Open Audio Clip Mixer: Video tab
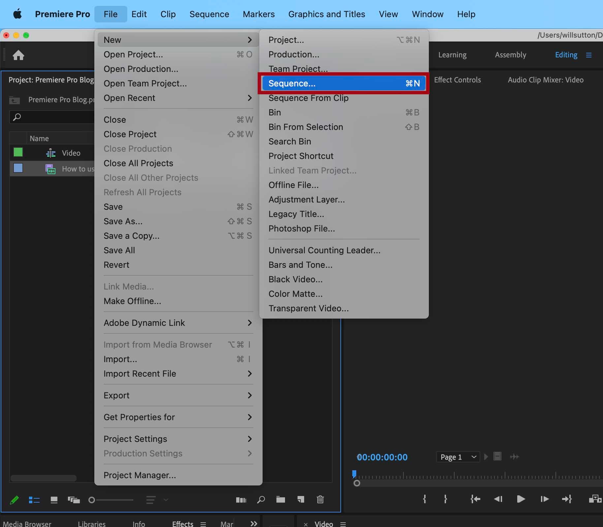Image resolution: width=603 pixels, height=527 pixels. (546, 80)
